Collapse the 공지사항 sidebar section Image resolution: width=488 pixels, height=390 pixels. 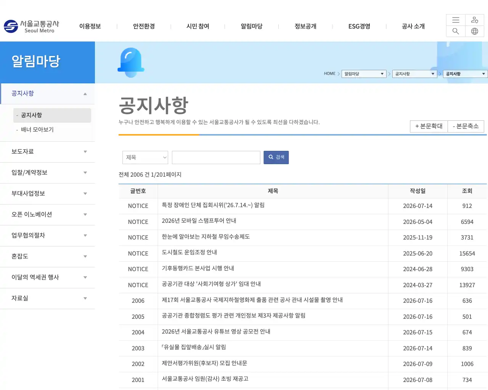pos(47,94)
